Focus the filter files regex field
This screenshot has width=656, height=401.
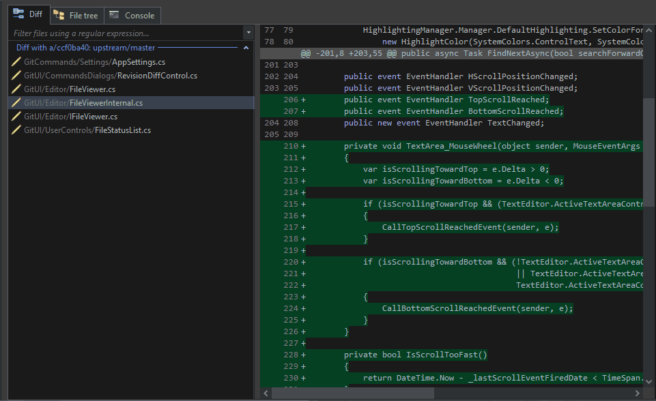126,33
